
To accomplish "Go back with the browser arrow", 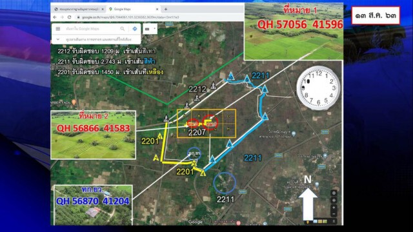I will [55, 17].
